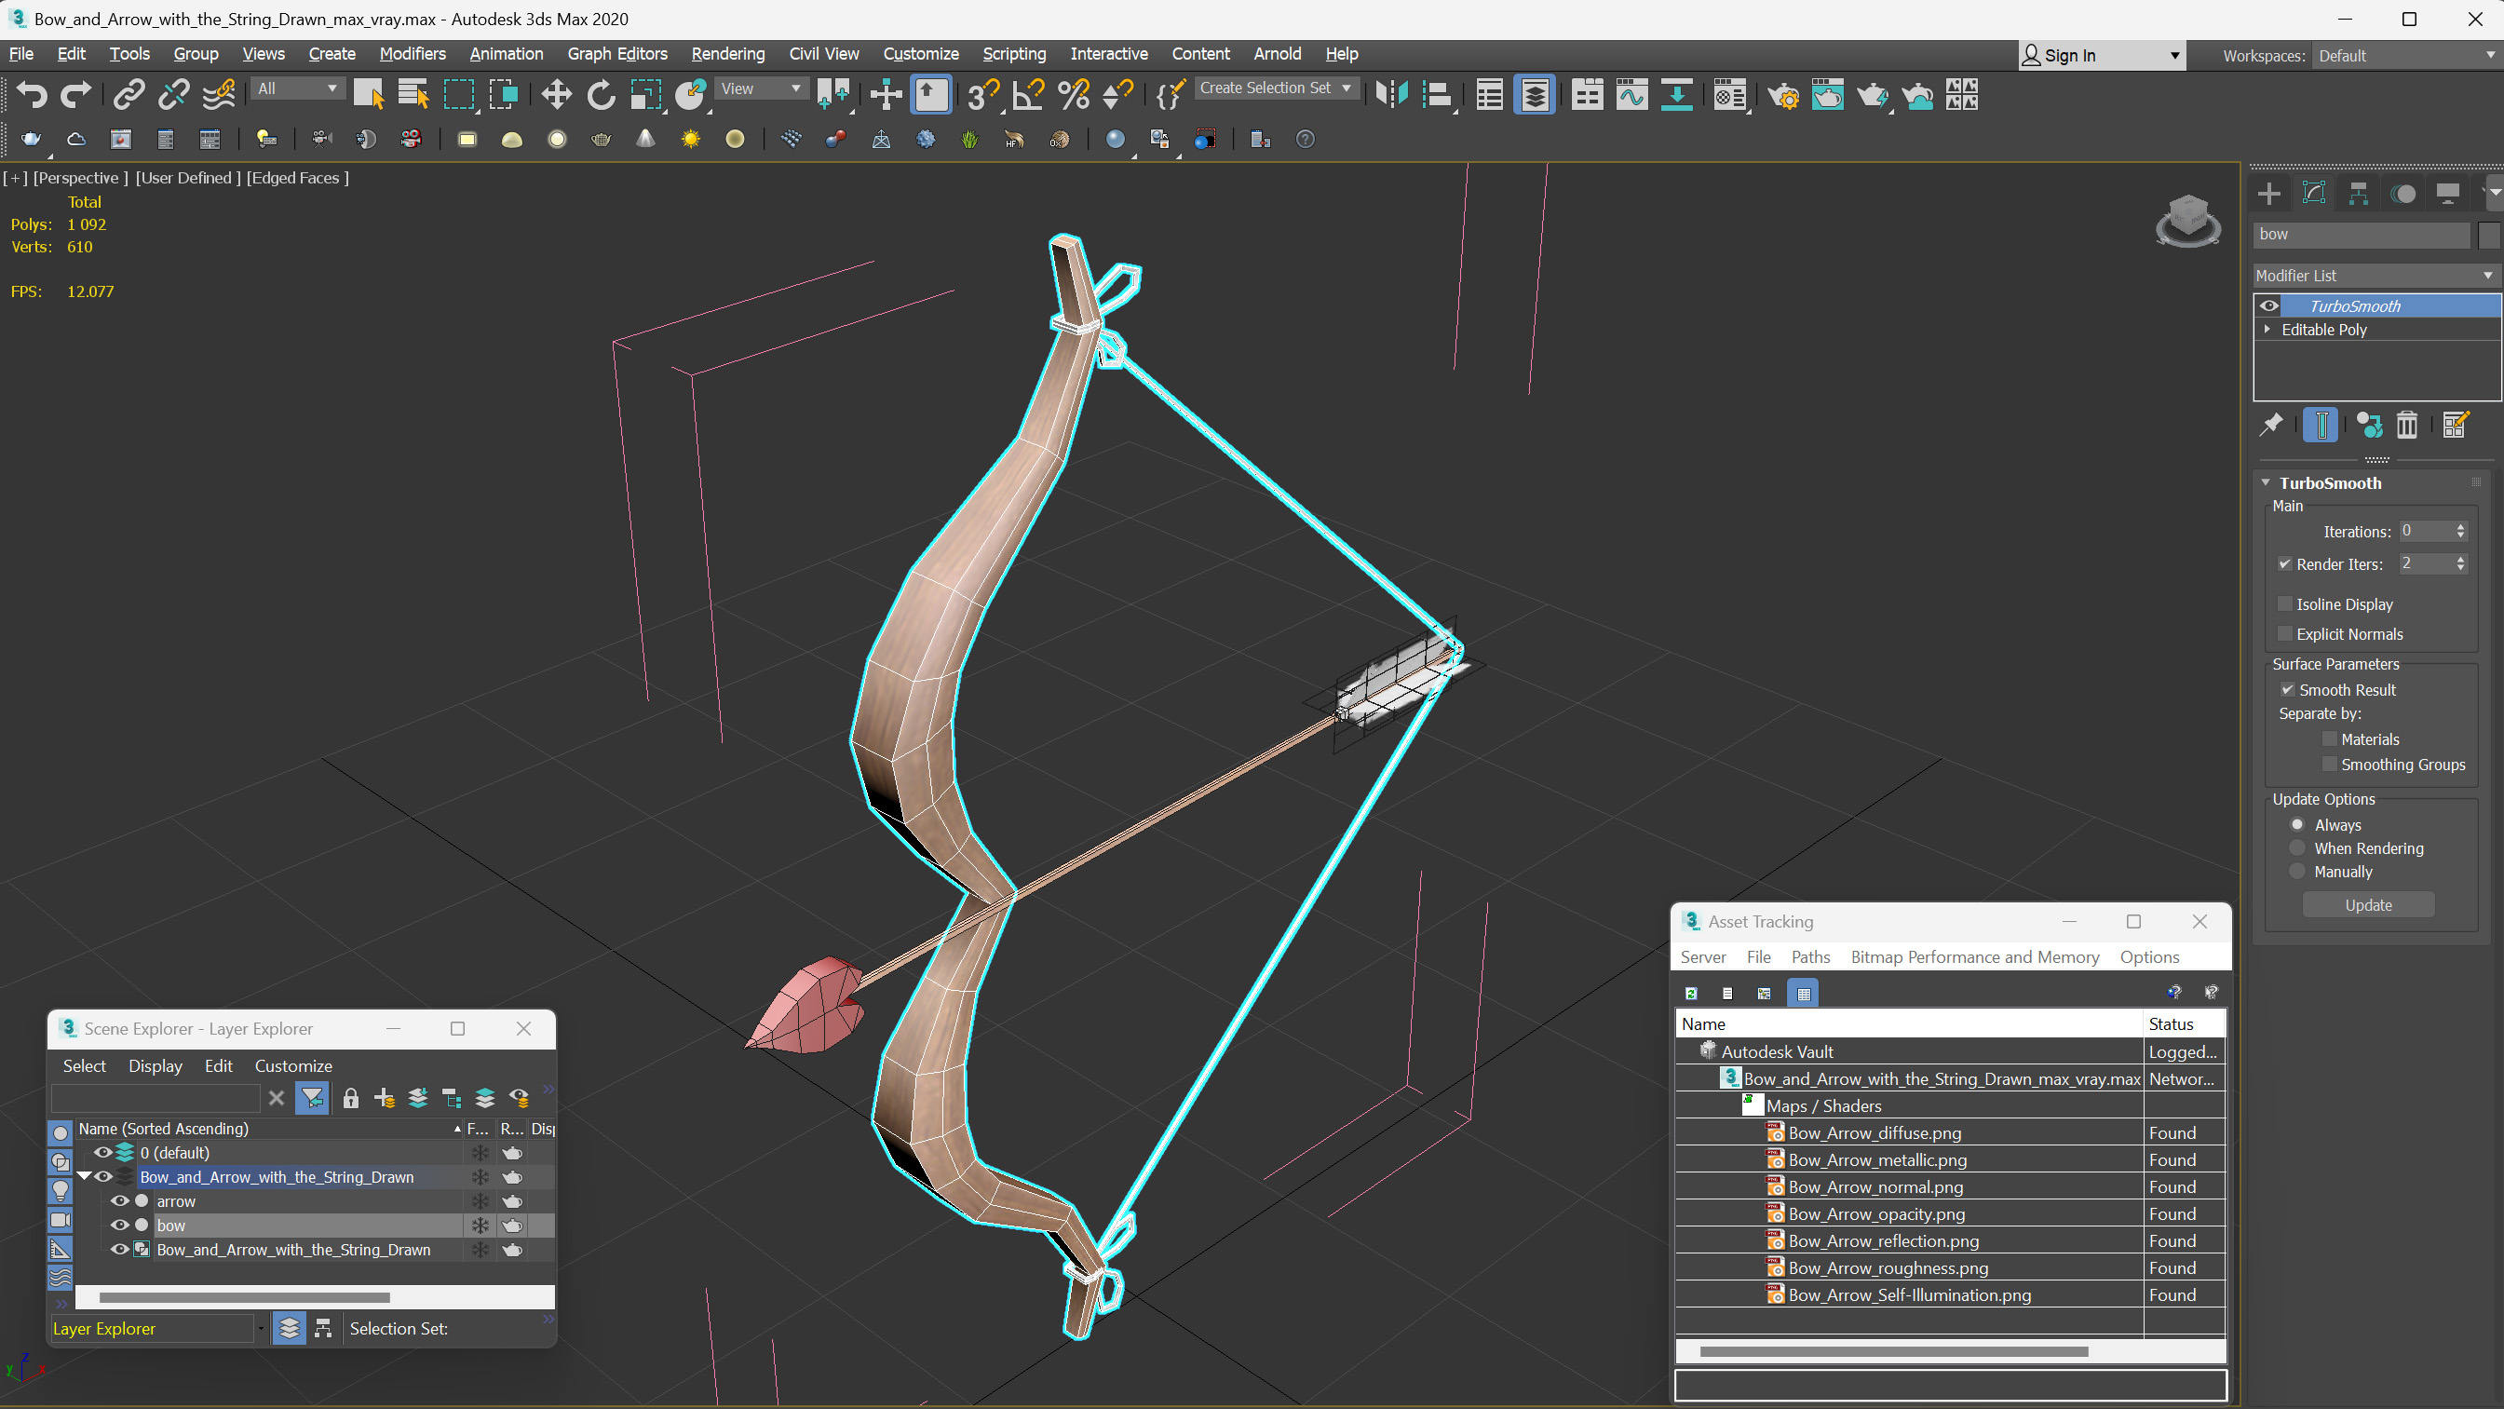Image resolution: width=2504 pixels, height=1409 pixels.
Task: Open the reference coordinate View dropdown
Action: [760, 88]
